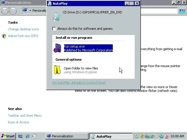Click Show Desktop quick launch icon

(x=20, y=136)
